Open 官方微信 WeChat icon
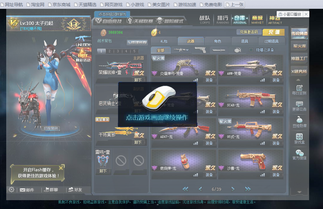The image size is (323, 209). click(300, 155)
